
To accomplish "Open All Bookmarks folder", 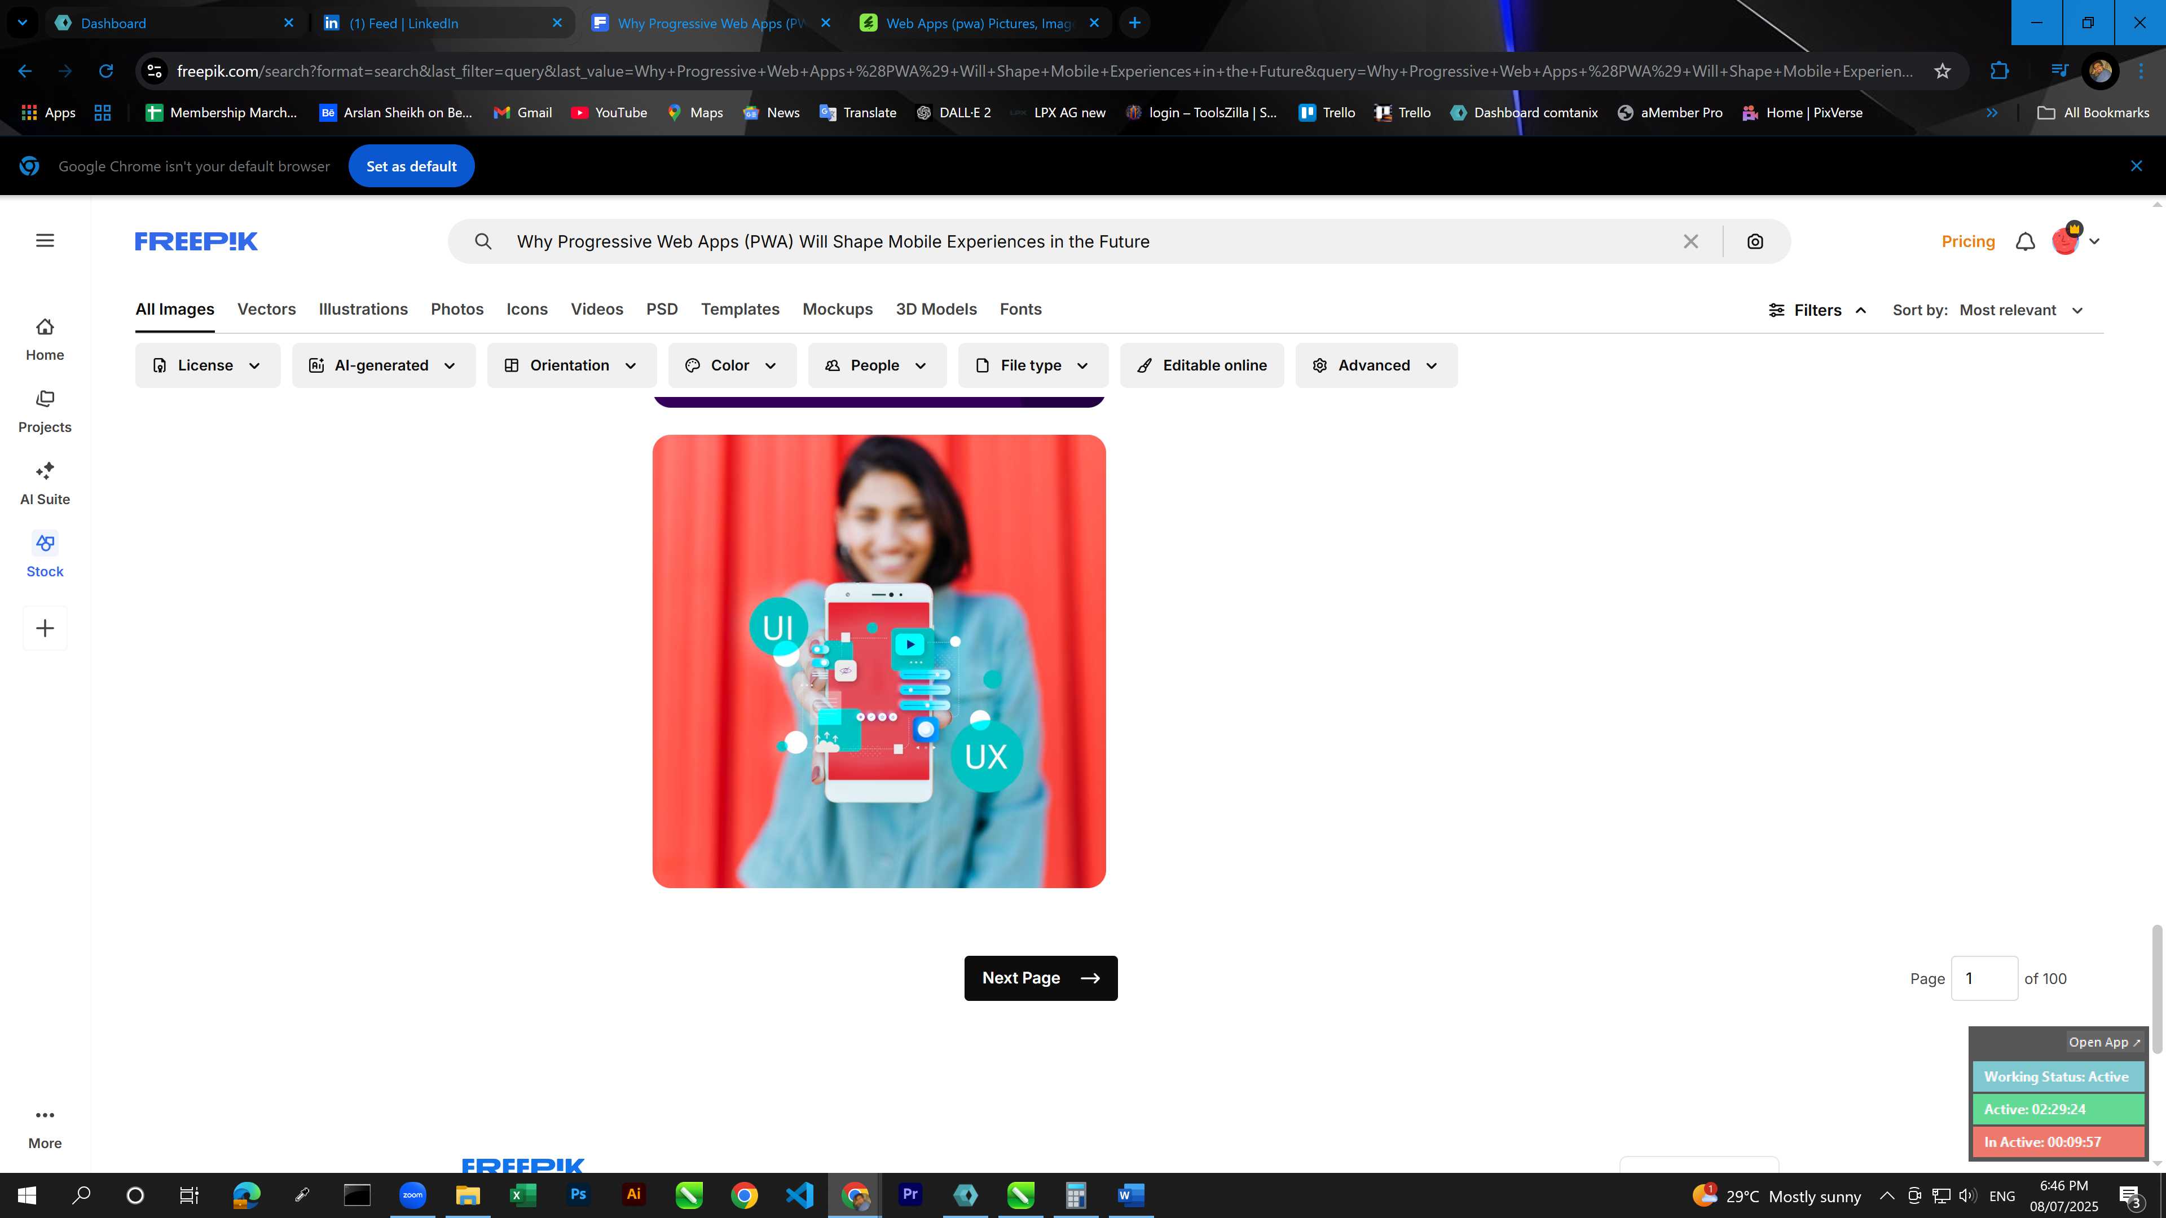I will click(2093, 113).
